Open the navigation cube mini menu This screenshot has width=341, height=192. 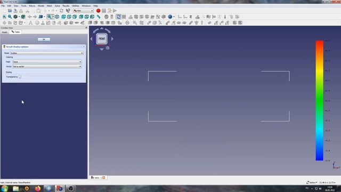click(108, 48)
